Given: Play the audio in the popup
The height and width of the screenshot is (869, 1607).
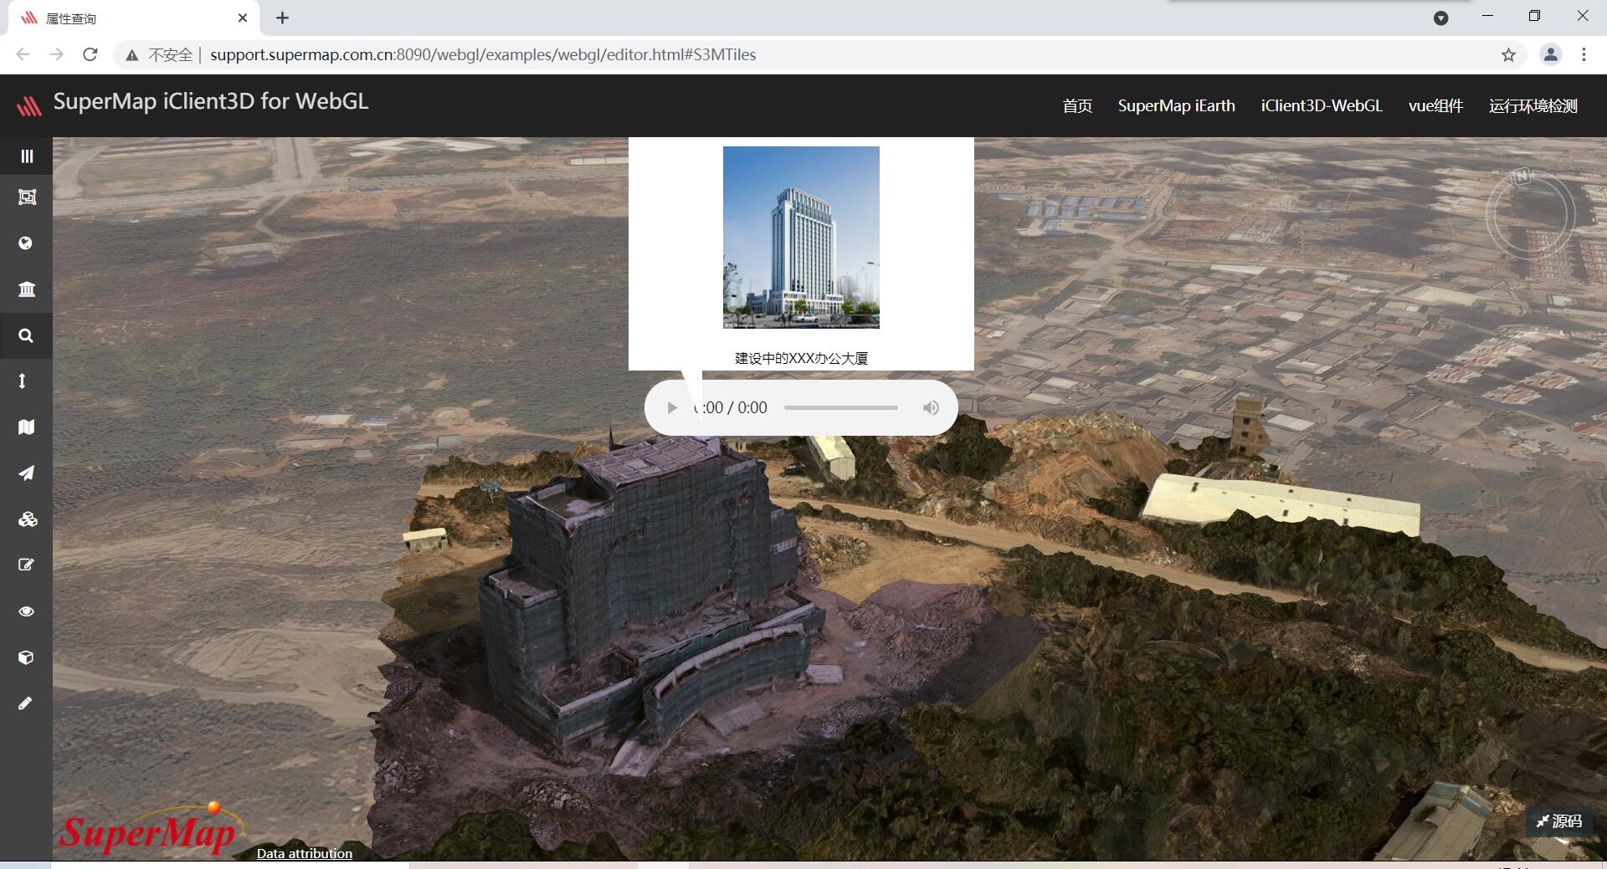Looking at the screenshot, I should point(671,408).
